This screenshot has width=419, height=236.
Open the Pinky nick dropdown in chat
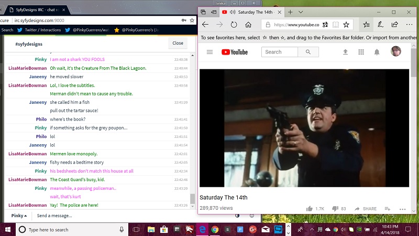[19, 216]
